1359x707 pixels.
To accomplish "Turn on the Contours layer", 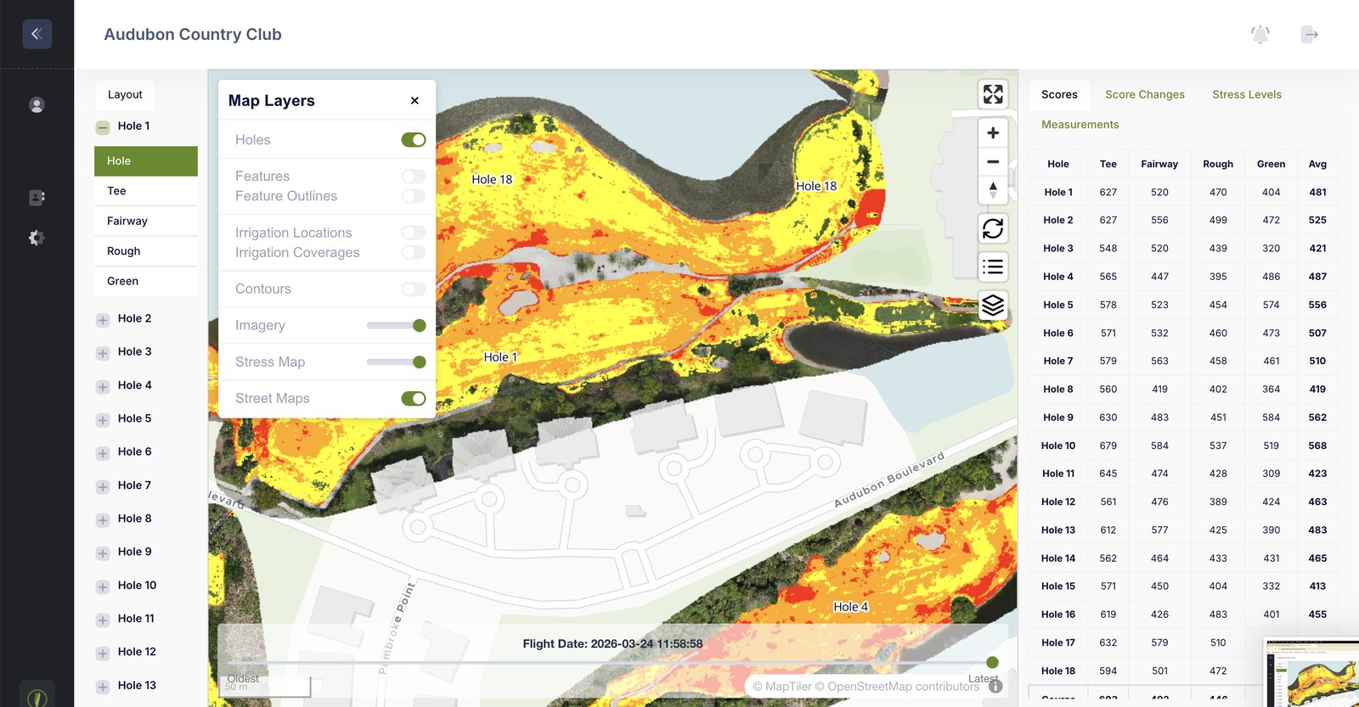I will 414,289.
